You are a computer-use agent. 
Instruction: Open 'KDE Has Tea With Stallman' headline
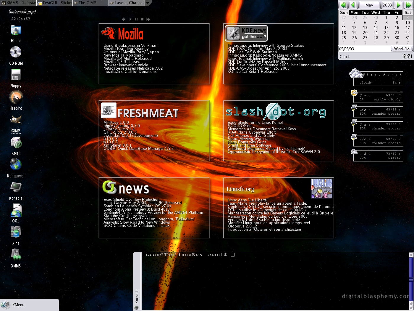(252, 52)
